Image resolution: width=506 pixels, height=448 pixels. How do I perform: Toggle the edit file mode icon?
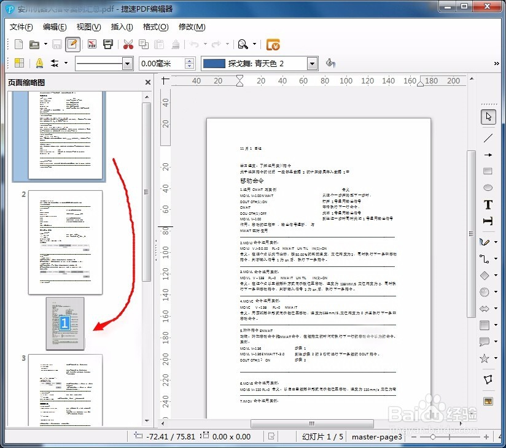[72, 44]
